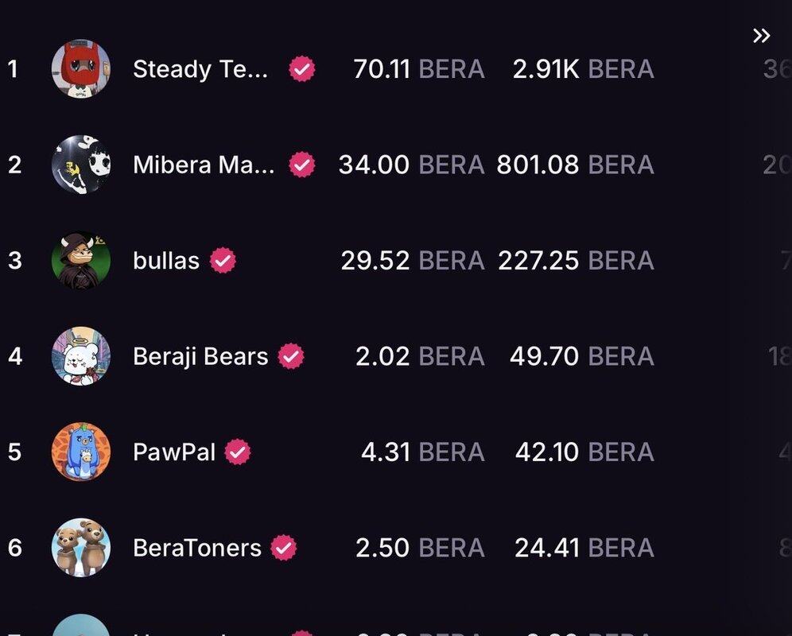Open the Steady Te... collection name

200,69
